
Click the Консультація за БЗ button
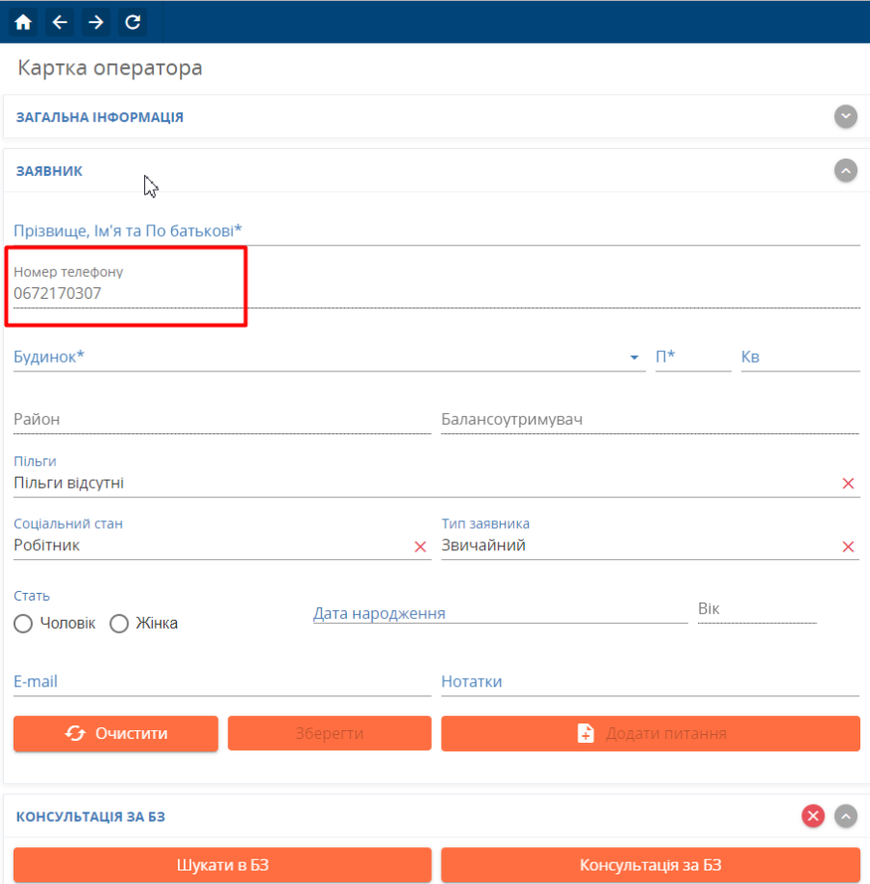pyautogui.click(x=650, y=865)
